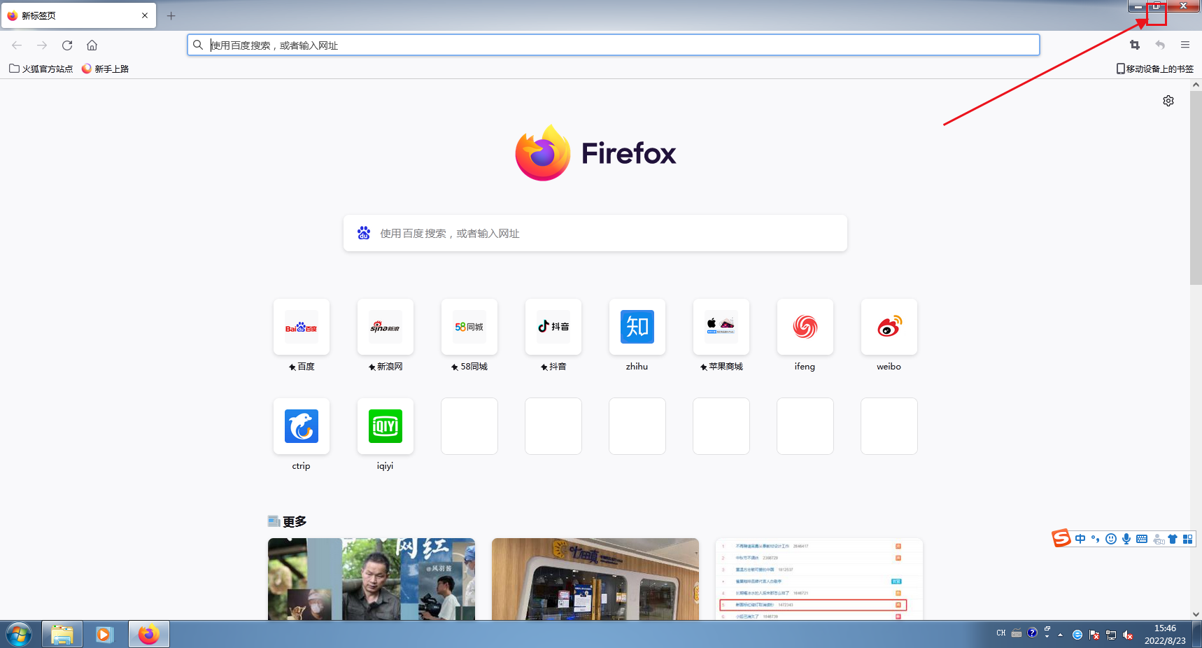The height and width of the screenshot is (648, 1202).
Task: Click the Firefox taskbar button
Action: tap(148, 635)
